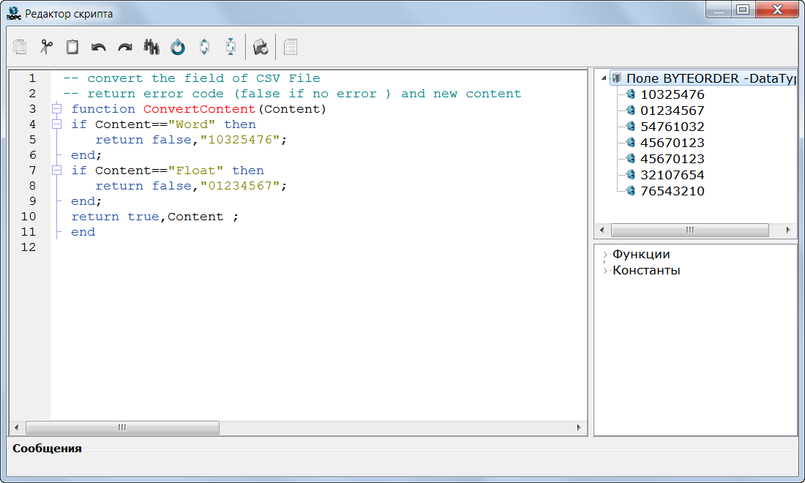The image size is (805, 483).
Task: Click the "10325476" string on line 5
Action: (240, 140)
